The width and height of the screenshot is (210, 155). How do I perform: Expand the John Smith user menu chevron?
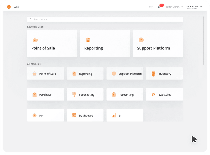click(201, 7)
